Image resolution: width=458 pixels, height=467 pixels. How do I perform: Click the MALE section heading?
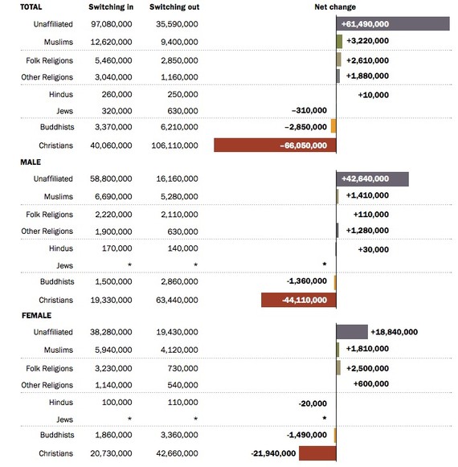click(31, 162)
